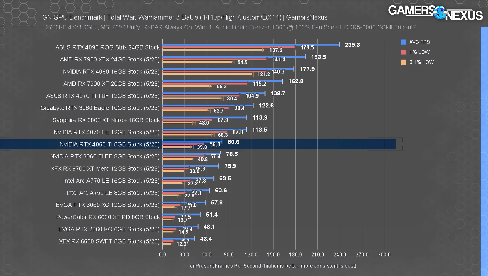The width and height of the screenshot is (488, 276).
Task: Click the 51.4 average FPS value
Action: (212, 215)
